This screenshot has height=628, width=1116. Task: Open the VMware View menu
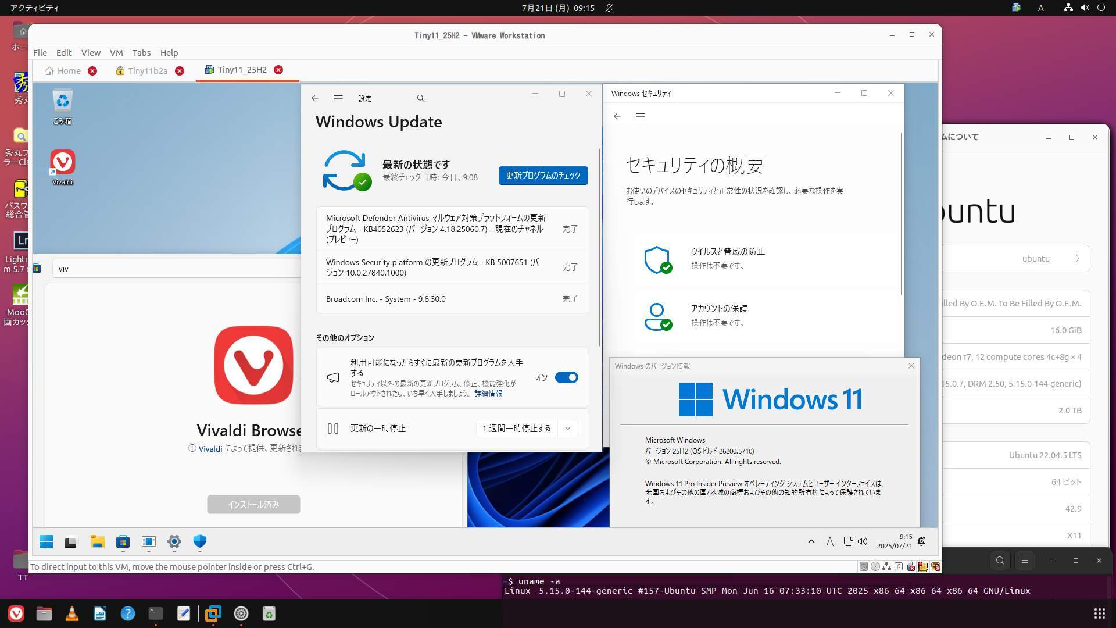[91, 52]
